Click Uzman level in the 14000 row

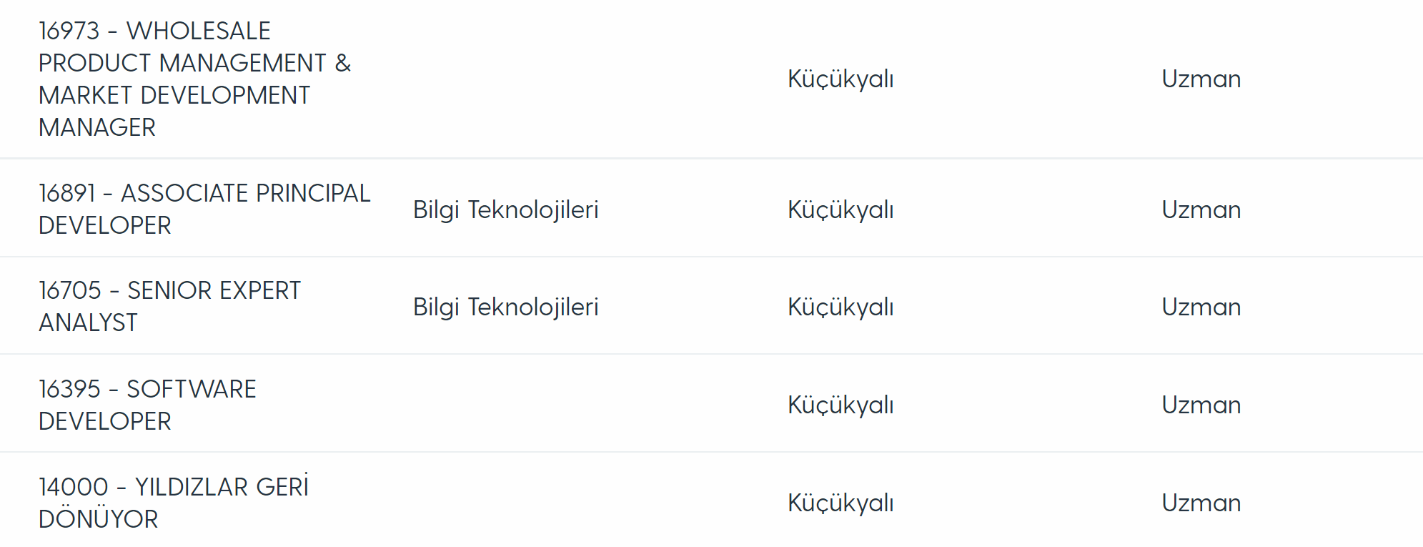point(1201,503)
